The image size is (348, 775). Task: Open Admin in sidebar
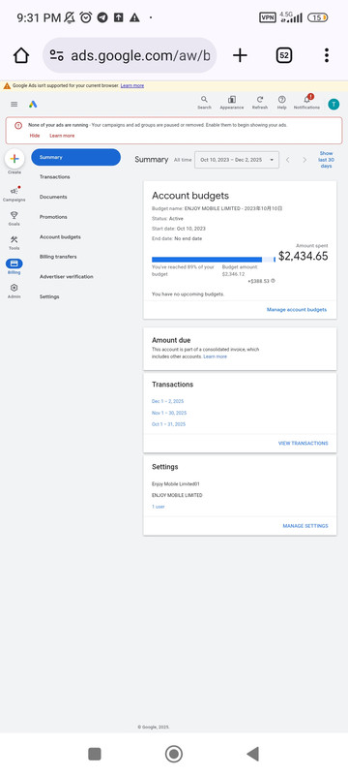coord(14,291)
